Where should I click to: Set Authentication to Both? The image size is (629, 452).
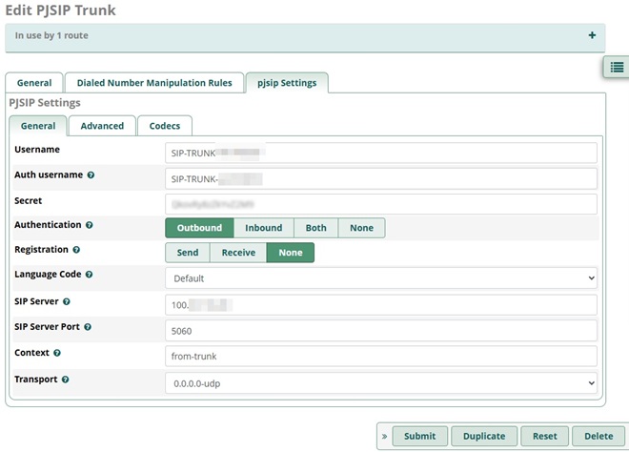[x=315, y=228]
